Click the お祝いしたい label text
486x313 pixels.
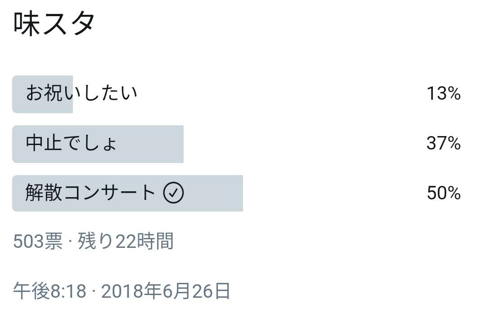coord(81,93)
